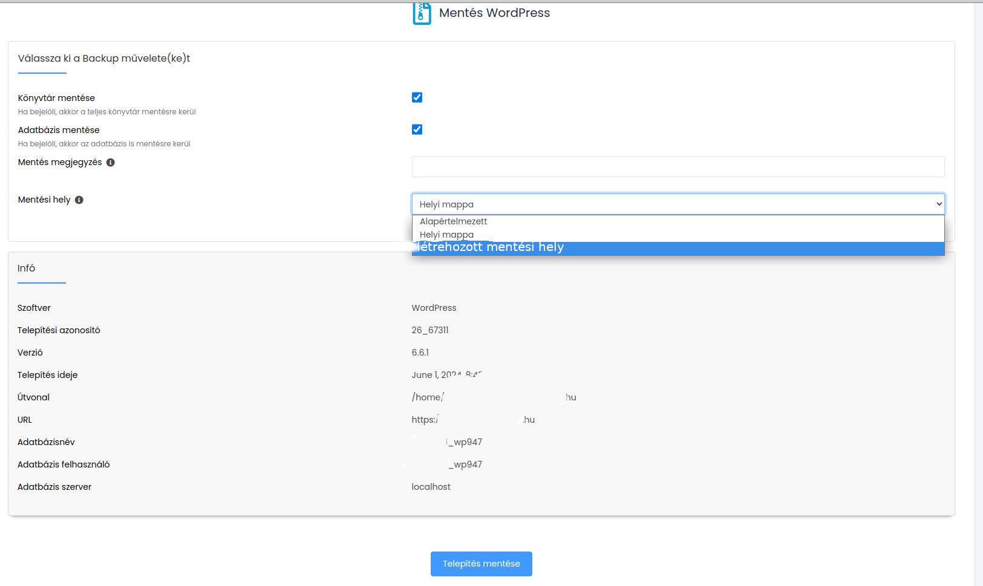This screenshot has height=586, width=983.
Task: Click the https URL value
Action: tap(473, 420)
